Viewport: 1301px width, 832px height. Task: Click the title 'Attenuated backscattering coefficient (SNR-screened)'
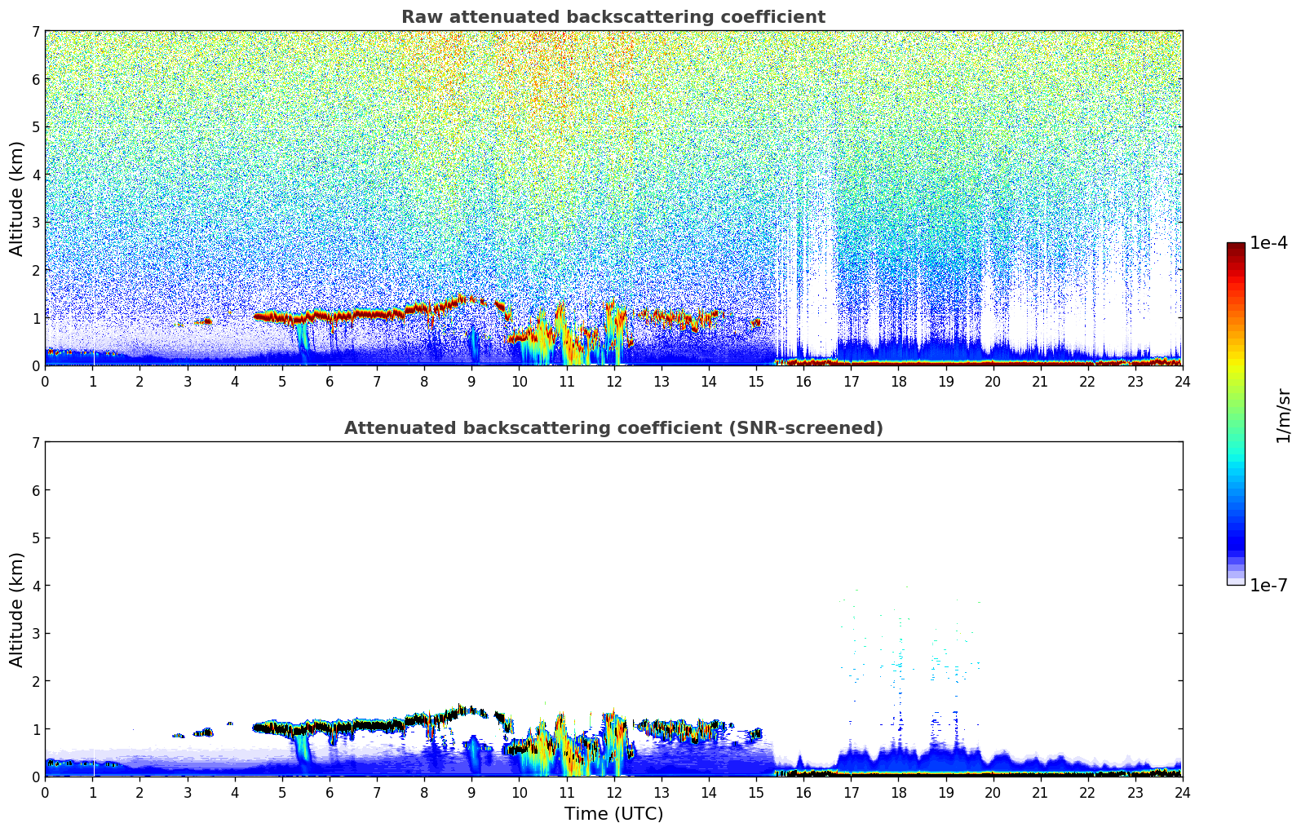coord(613,428)
